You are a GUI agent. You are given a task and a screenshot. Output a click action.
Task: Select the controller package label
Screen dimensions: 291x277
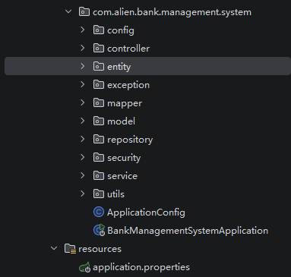[128, 49]
